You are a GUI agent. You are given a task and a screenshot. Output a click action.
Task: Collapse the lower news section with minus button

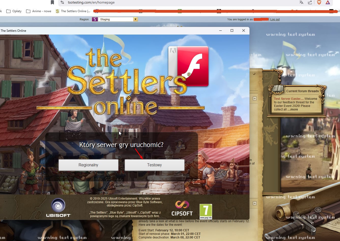(255, 203)
